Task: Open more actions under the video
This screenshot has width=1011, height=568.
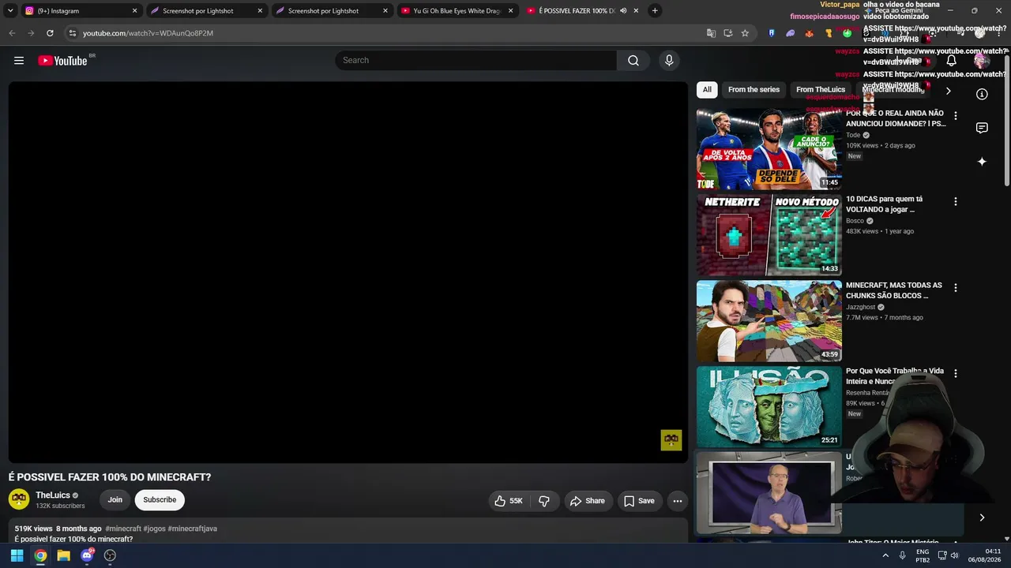Action: (677, 501)
